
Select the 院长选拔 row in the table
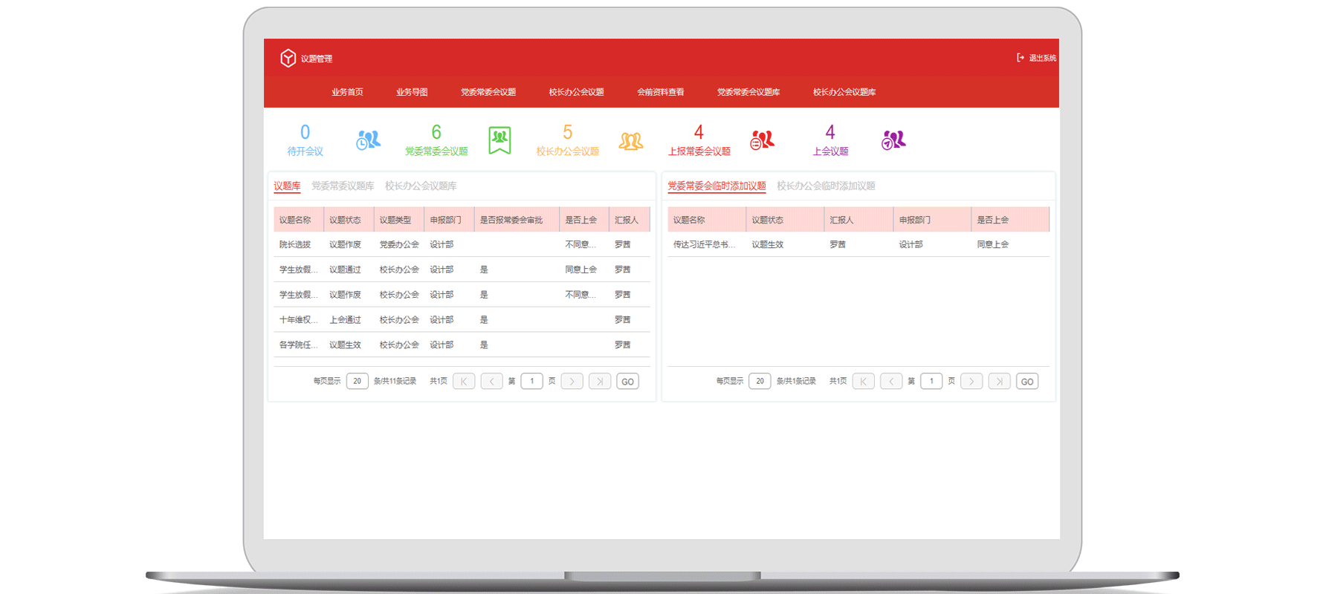[x=295, y=244]
